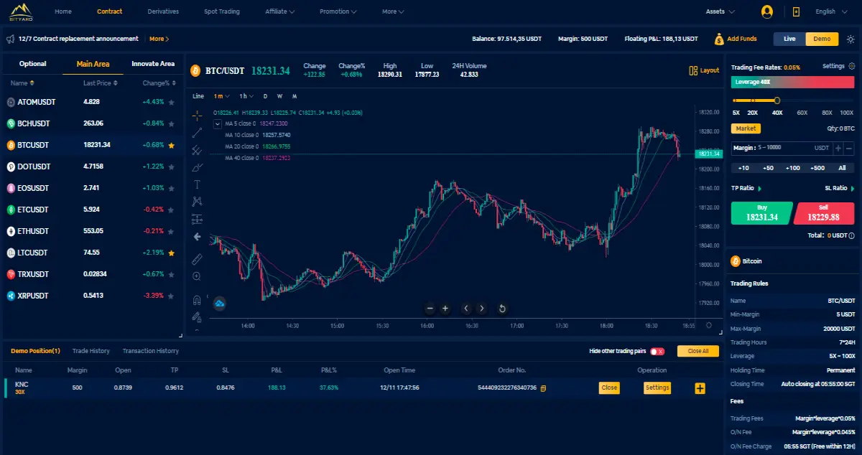Switch to Demo trading mode

tap(822, 39)
